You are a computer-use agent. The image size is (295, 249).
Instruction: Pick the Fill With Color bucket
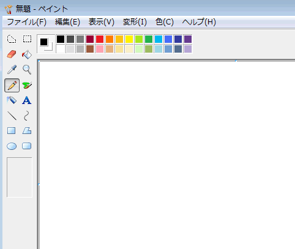coord(27,54)
